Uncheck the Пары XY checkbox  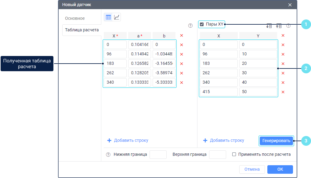[x=202, y=24]
